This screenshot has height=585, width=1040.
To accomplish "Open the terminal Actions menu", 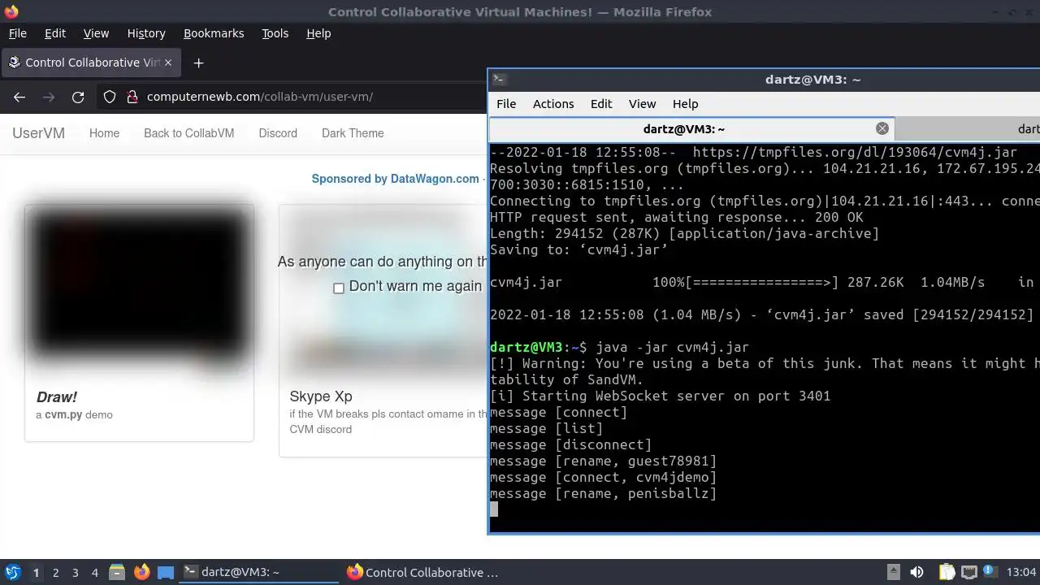I will (x=553, y=104).
